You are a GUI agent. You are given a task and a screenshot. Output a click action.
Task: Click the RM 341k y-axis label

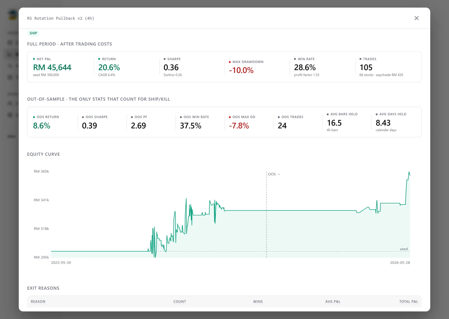pos(41,200)
